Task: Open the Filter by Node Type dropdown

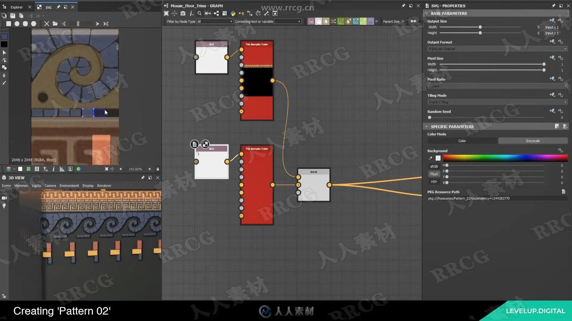Action: pos(214,21)
